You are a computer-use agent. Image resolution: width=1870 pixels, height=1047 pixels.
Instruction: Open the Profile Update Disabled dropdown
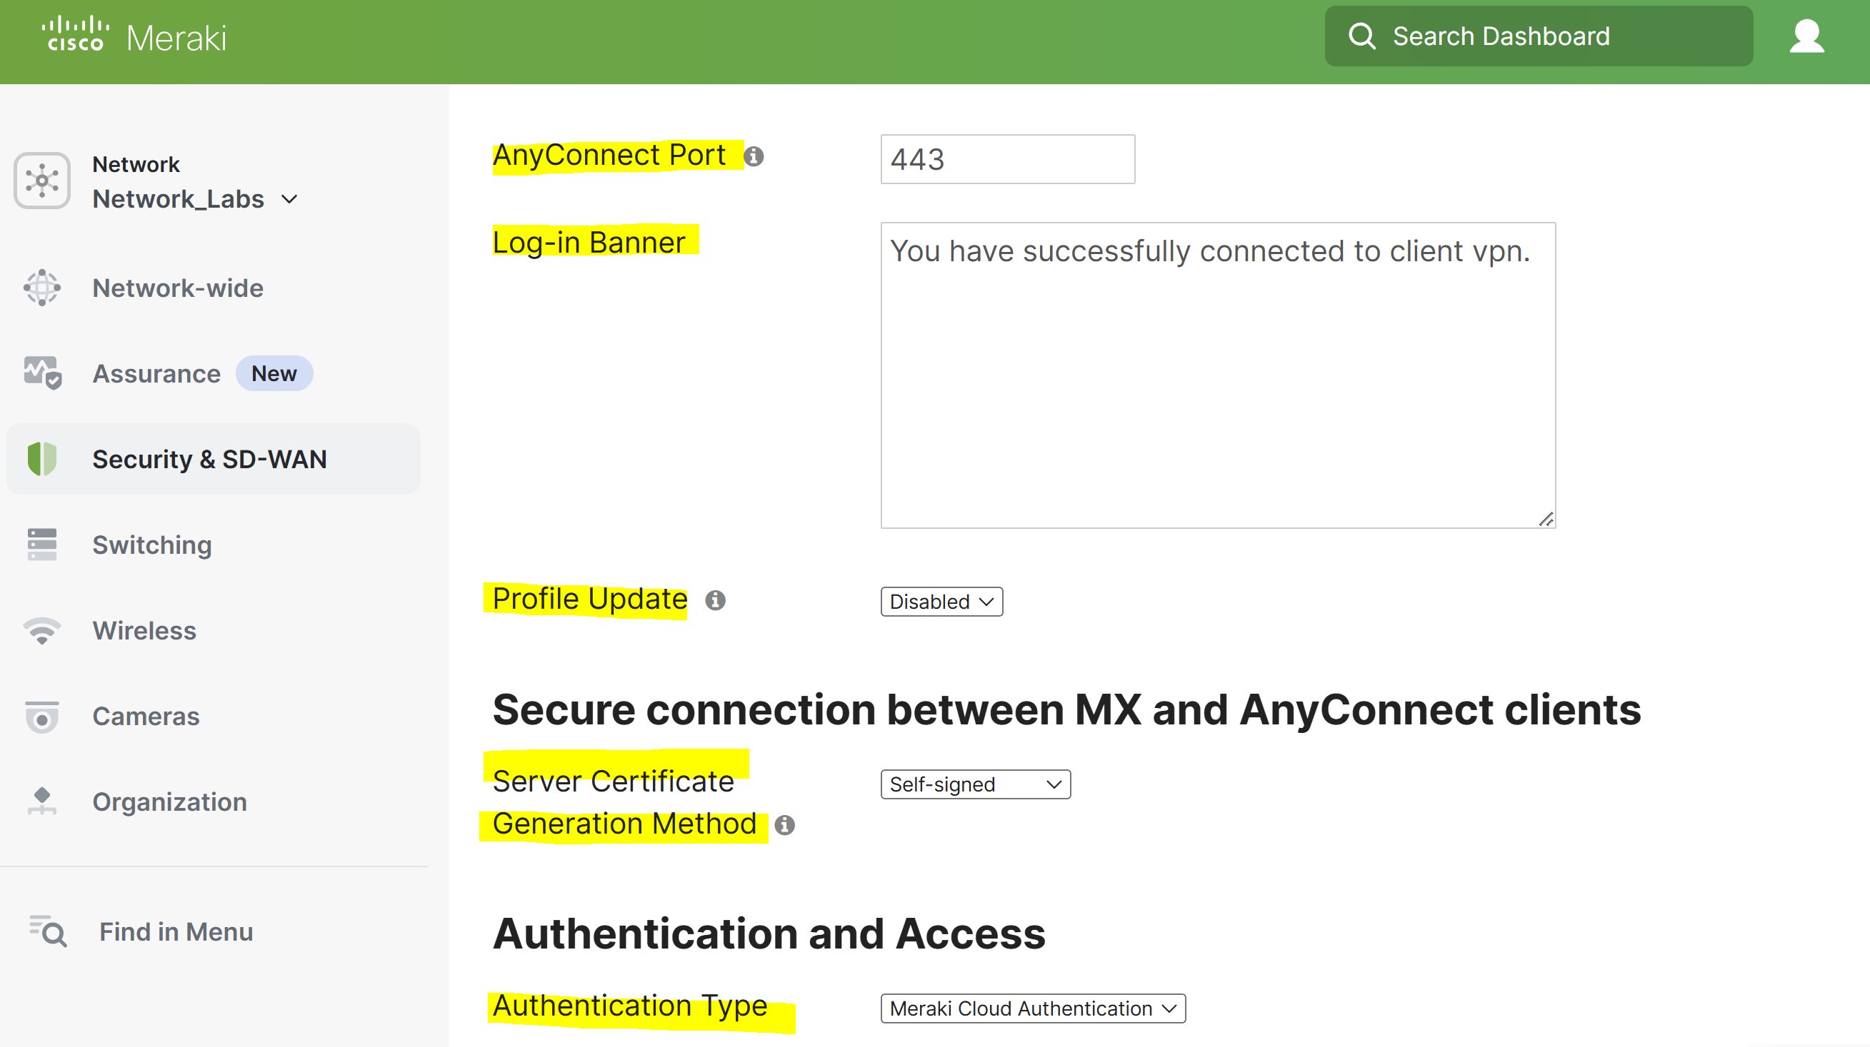pos(941,602)
